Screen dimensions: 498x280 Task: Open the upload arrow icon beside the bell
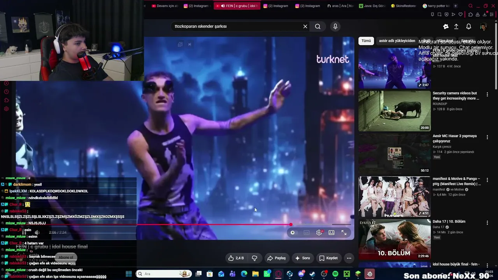coord(456,26)
